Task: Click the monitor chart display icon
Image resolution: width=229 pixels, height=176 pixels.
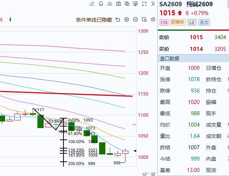Action: tap(135, 4)
